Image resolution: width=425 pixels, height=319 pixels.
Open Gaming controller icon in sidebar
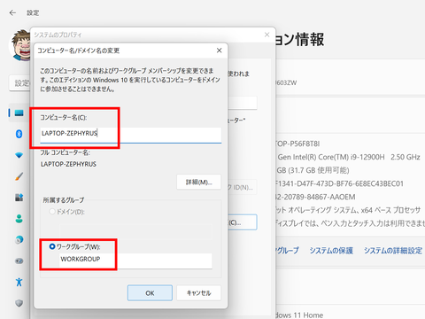point(19,261)
